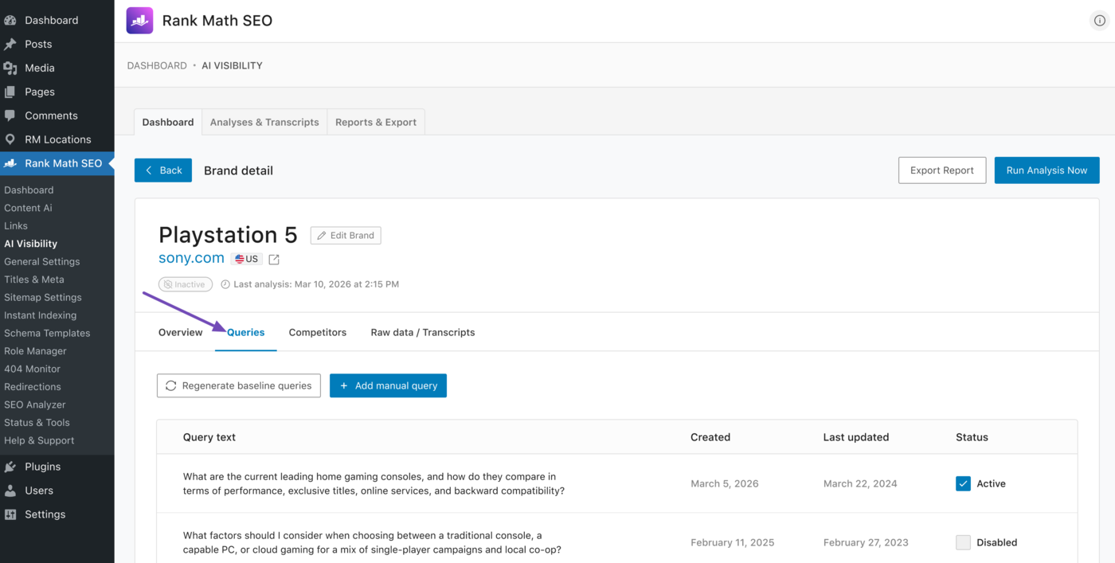Enable the Disabled query checkbox

963,542
